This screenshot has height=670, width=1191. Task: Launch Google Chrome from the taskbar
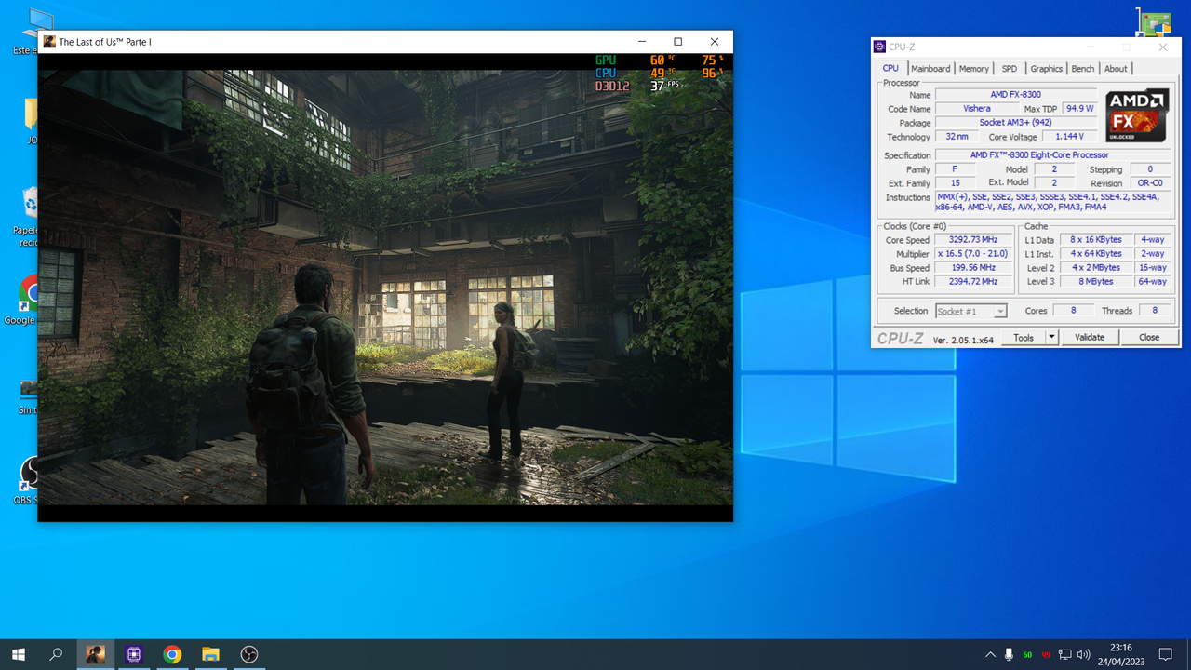click(172, 654)
